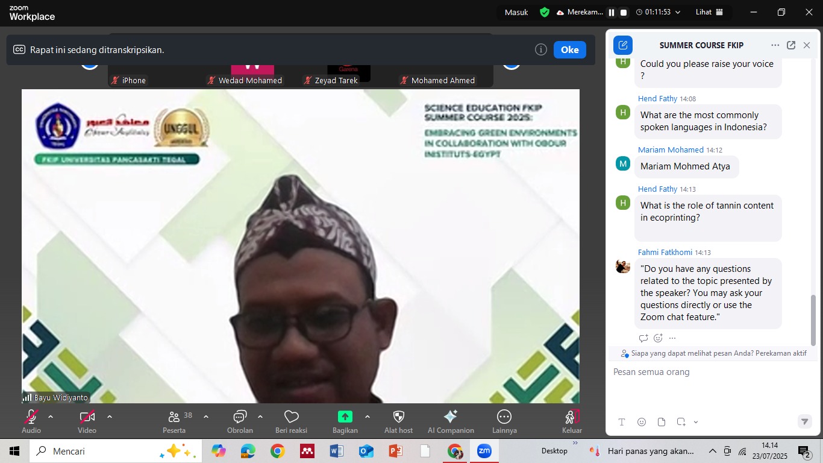This screenshot has height=463, width=823.
Task: Pause the meeting recording
Action: tap(612, 12)
